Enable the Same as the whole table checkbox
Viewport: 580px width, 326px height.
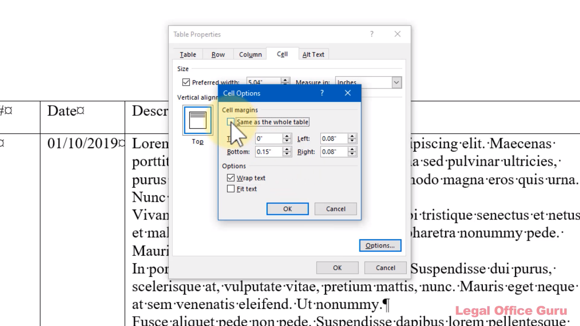(x=230, y=122)
